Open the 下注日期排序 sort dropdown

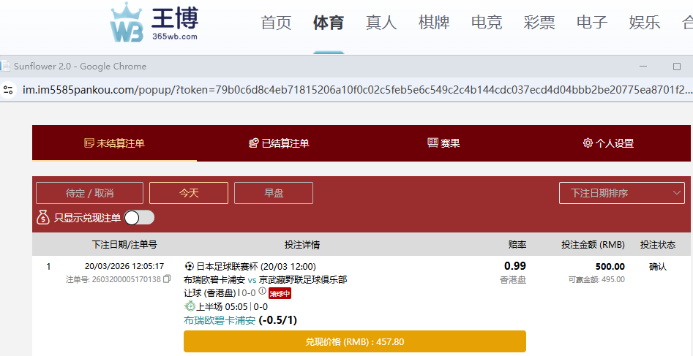[621, 193]
